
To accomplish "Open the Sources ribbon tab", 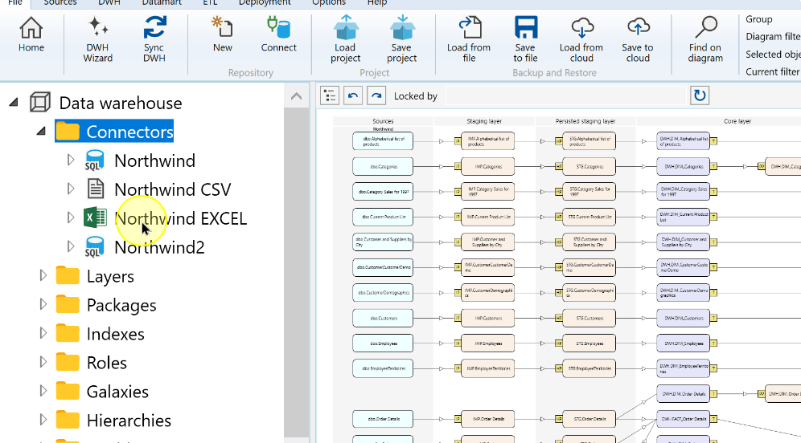I will (60, 3).
